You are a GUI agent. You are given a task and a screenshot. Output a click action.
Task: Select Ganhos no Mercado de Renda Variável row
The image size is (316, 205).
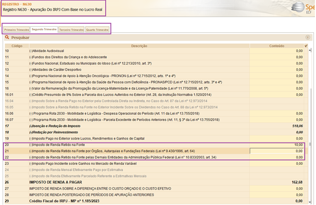[83, 163]
